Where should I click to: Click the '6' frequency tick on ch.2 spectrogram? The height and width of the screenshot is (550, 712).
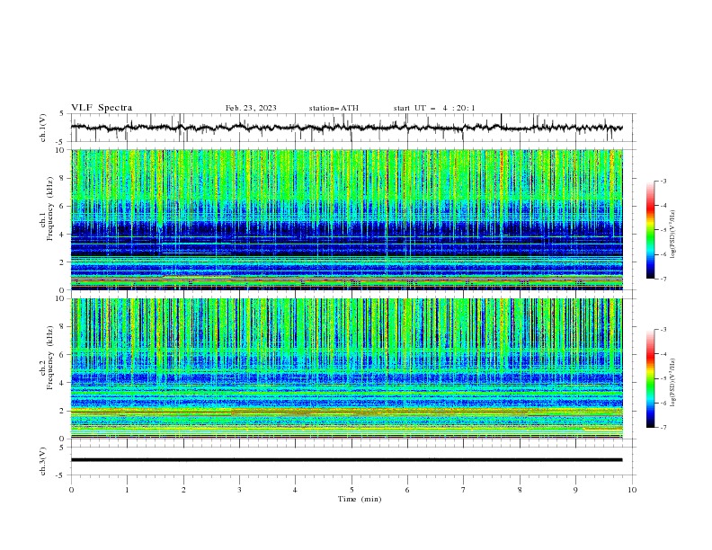click(64, 354)
